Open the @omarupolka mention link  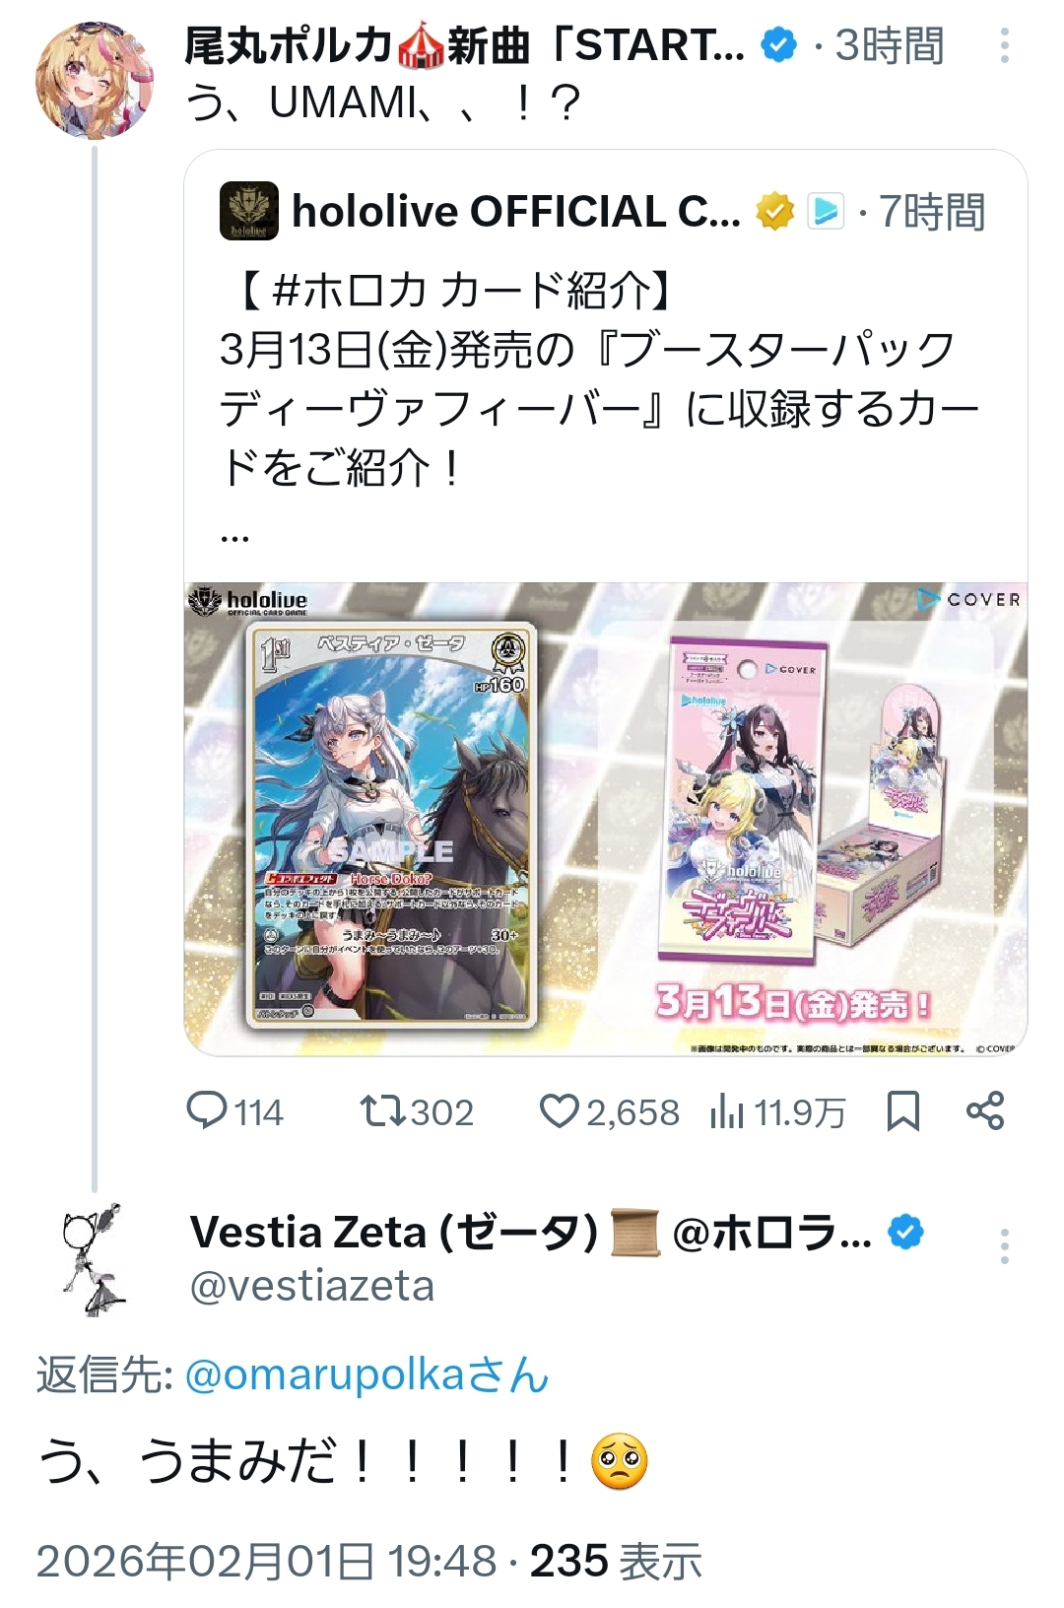366,1374
